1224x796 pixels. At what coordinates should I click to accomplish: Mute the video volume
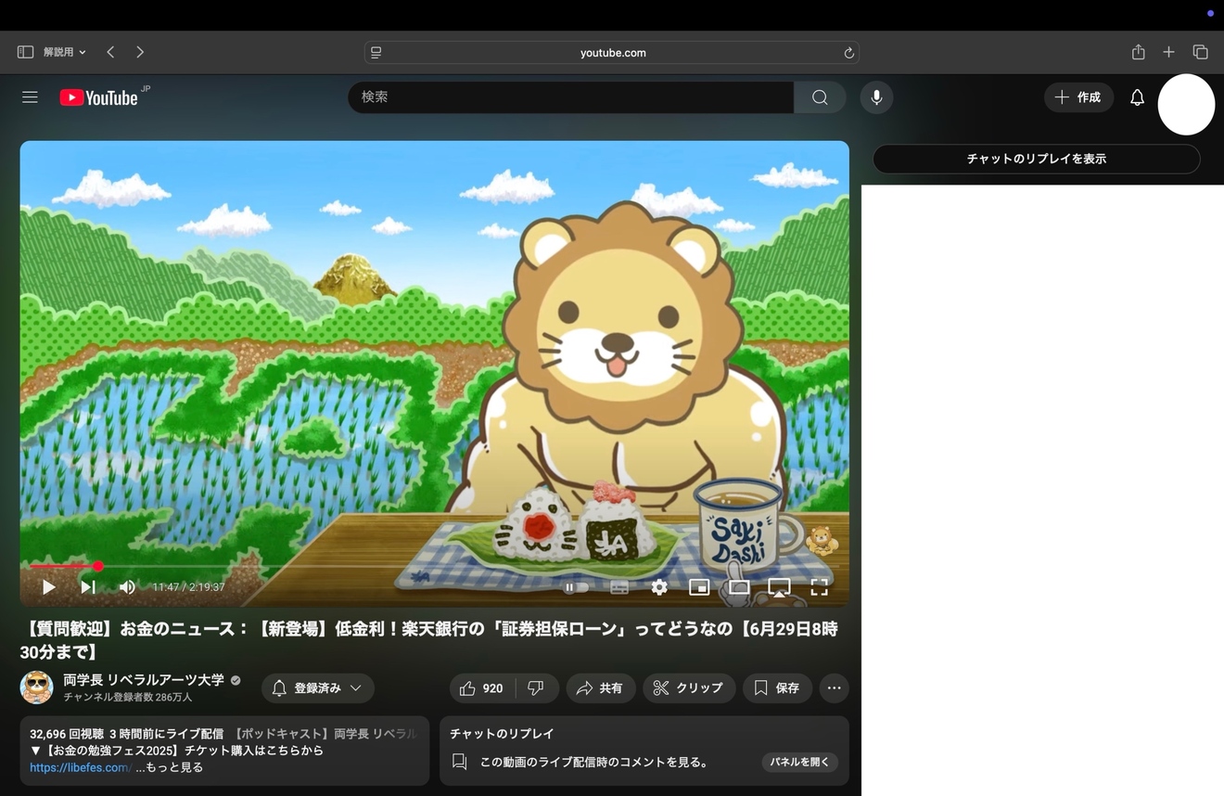click(127, 586)
